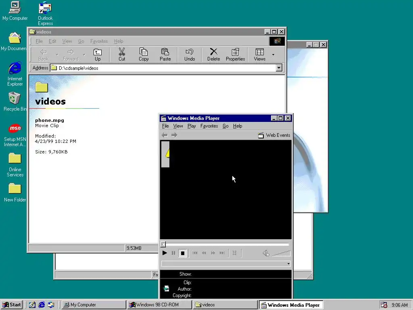Open New Folder on desktop
Viewport: 413px width, 310px height.
(15, 193)
